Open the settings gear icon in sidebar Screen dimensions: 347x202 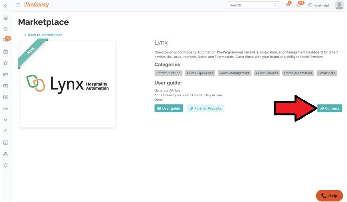tap(6, 165)
